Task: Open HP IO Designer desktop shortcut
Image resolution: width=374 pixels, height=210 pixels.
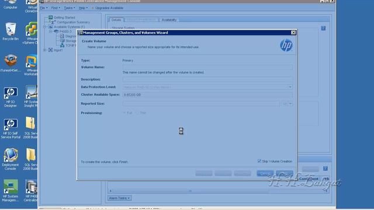Action: point(11,97)
